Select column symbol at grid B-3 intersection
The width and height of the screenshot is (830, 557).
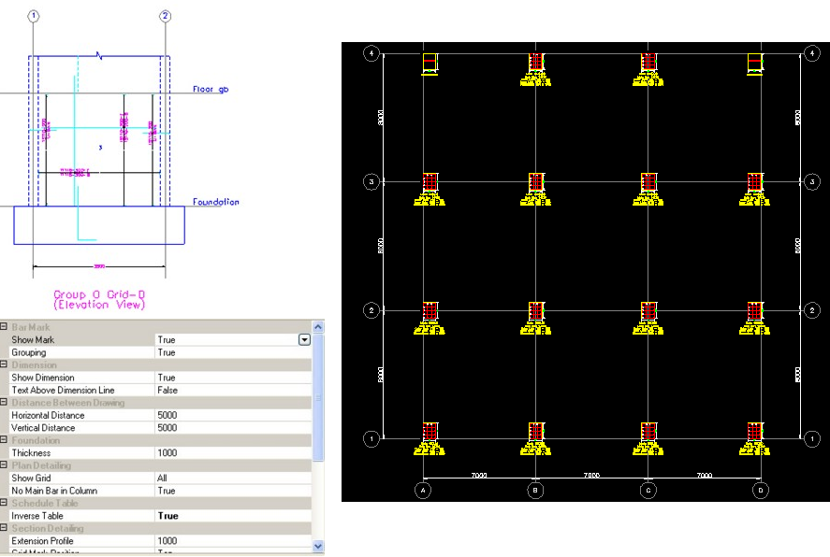click(536, 182)
